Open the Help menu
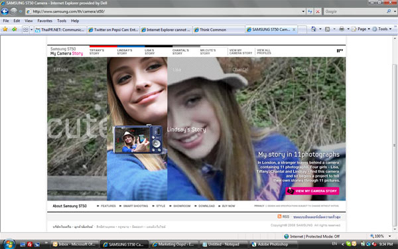This screenshot has width=398, height=249. pyautogui.click(x=75, y=21)
